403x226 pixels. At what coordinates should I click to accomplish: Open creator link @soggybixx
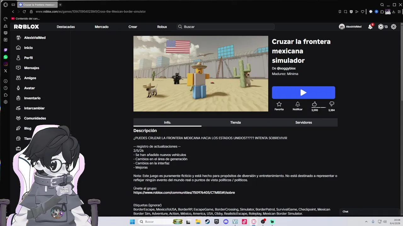(x=286, y=68)
